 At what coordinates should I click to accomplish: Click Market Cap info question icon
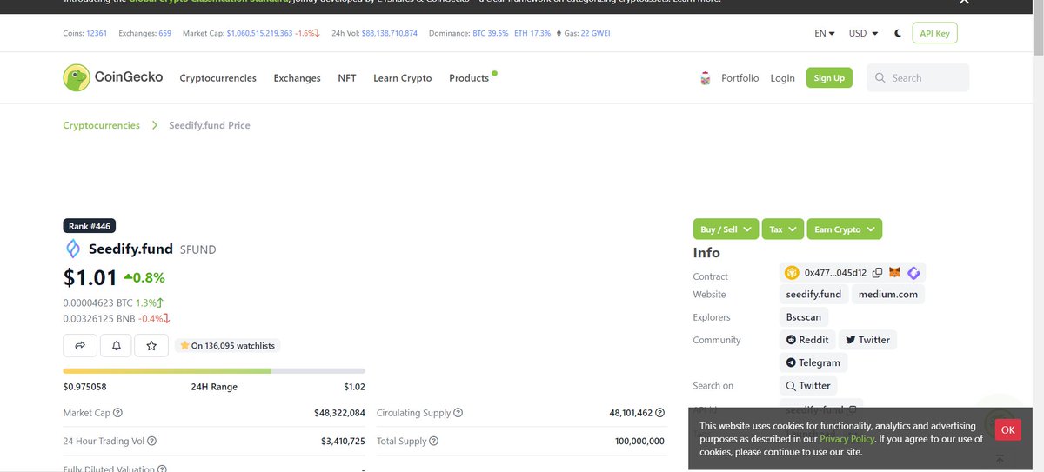118,413
